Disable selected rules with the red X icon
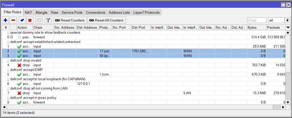Screen dimensions: 292x118 29,20
